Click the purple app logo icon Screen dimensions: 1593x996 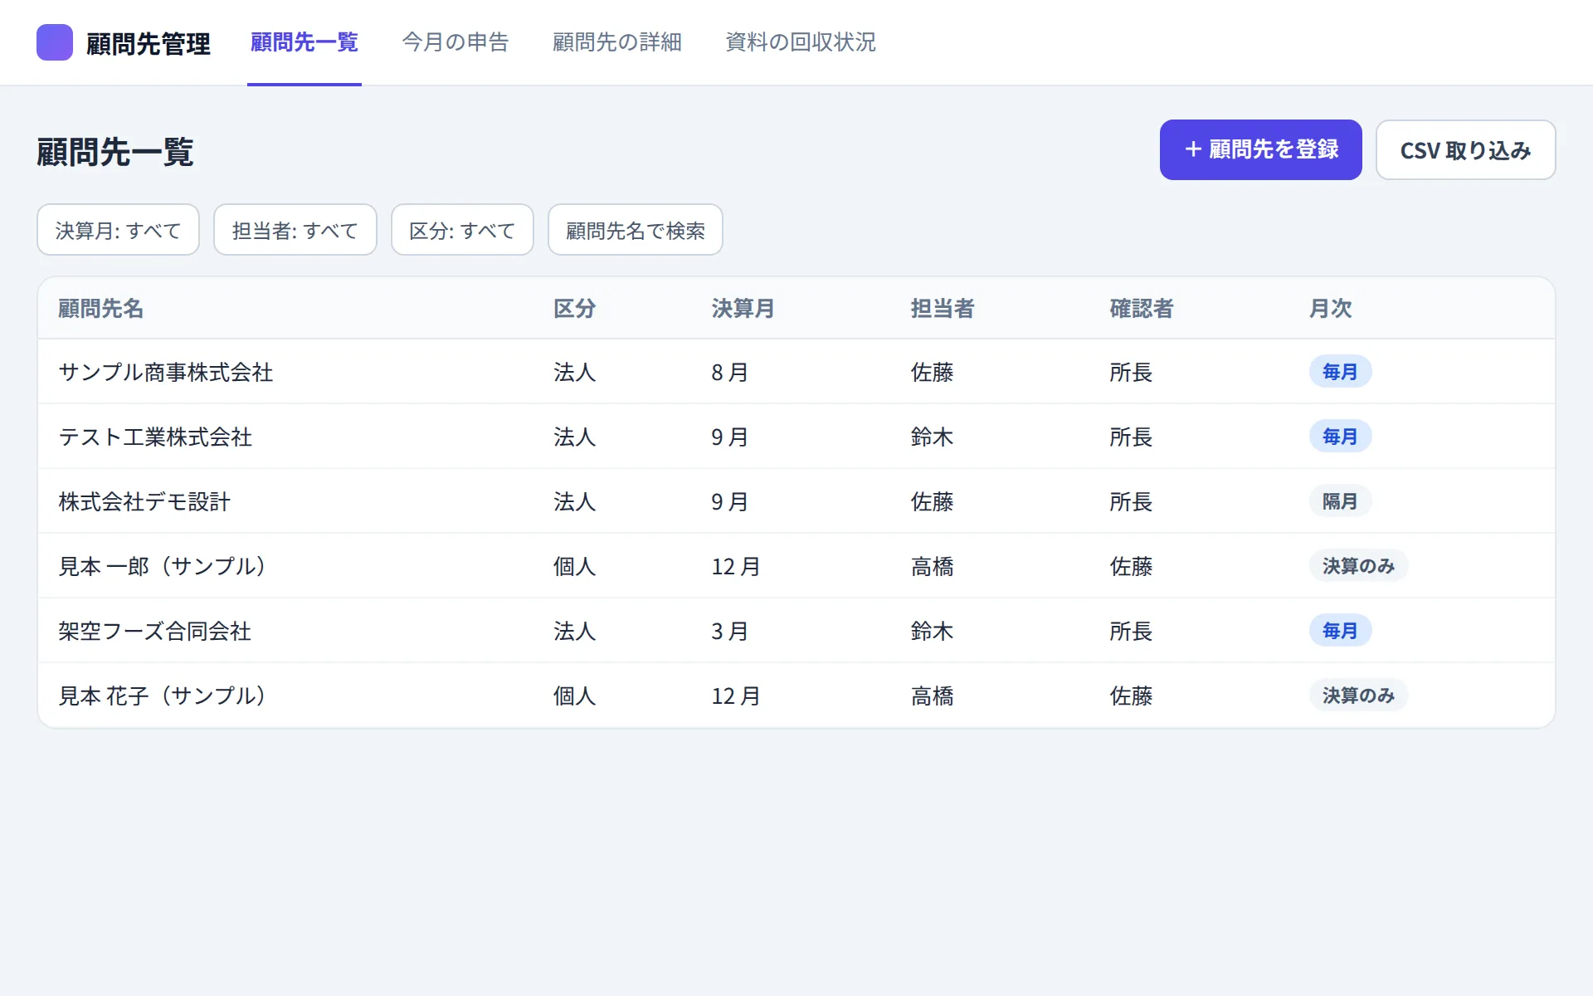coord(55,42)
